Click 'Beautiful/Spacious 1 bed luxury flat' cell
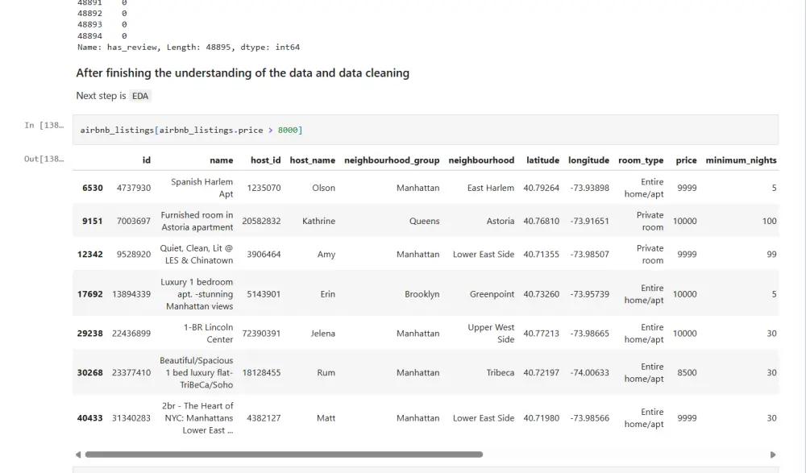Image resolution: width=806 pixels, height=473 pixels. [197, 373]
